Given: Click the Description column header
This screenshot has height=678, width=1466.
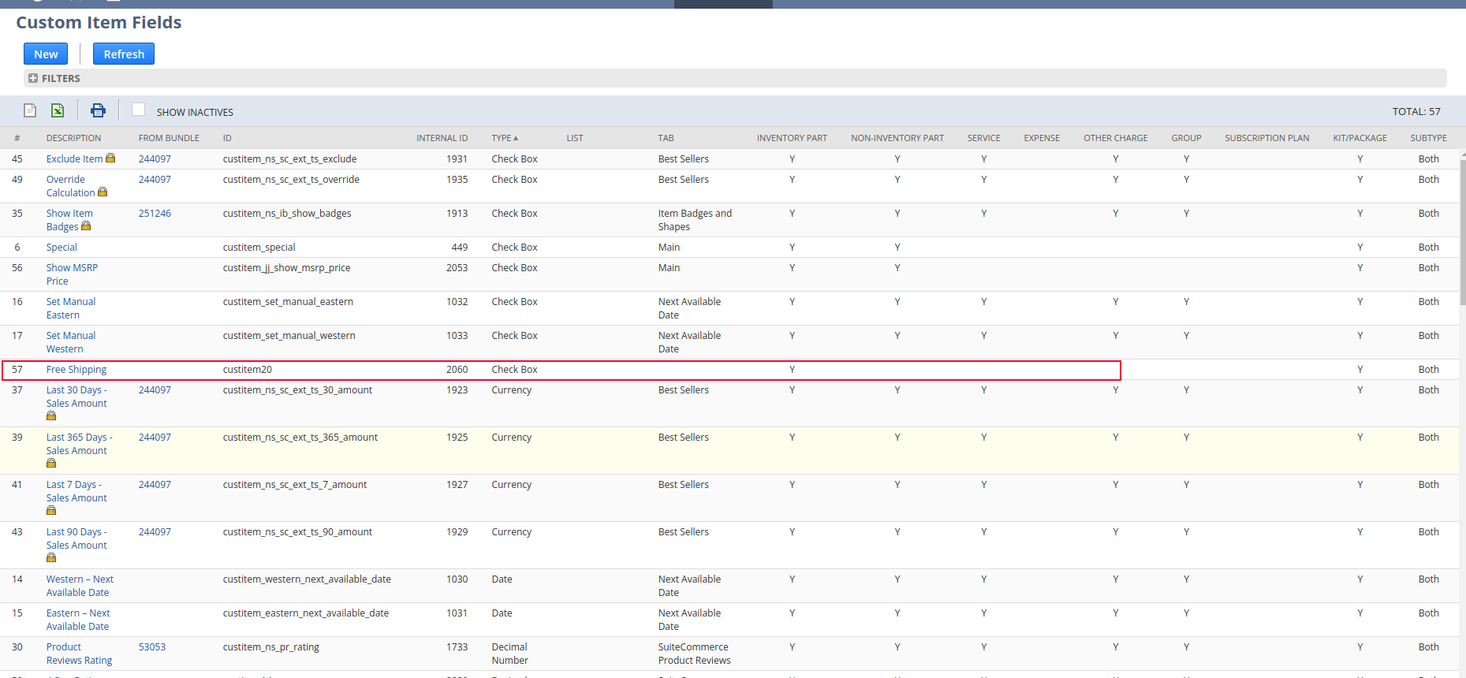Looking at the screenshot, I should [73, 138].
